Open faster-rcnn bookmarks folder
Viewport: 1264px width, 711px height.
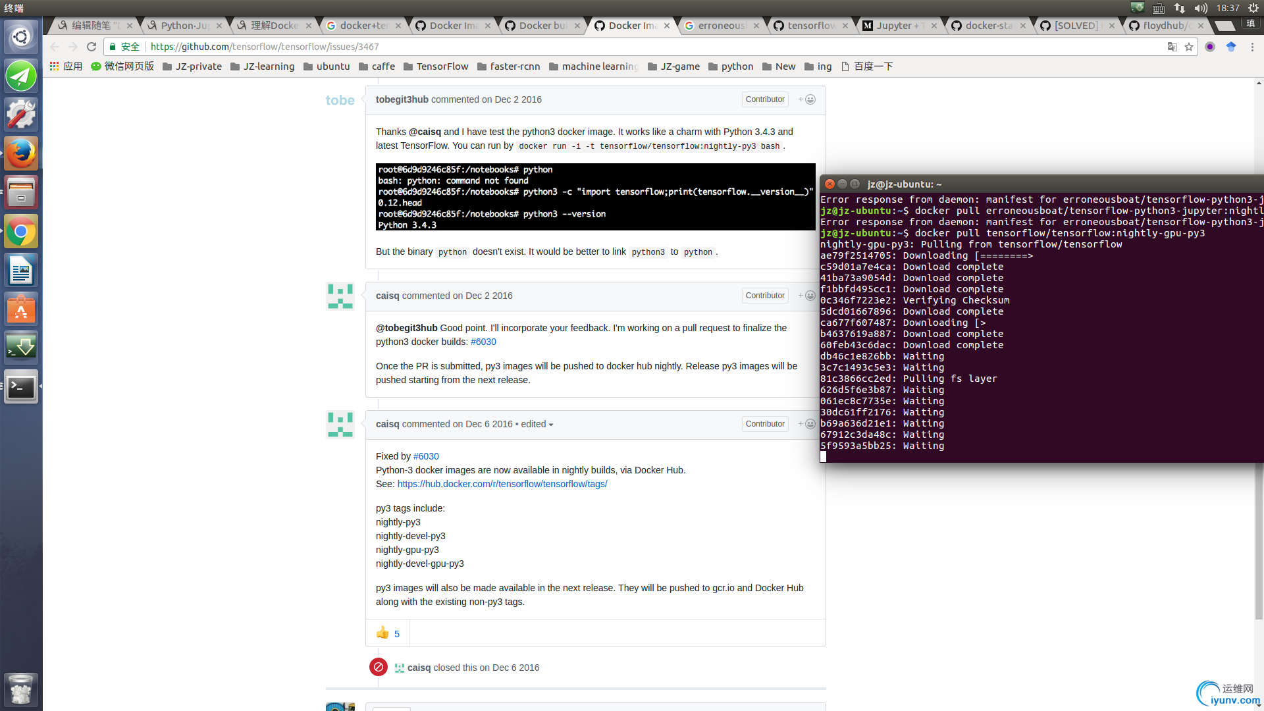point(508,66)
